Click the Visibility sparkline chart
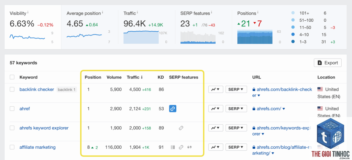The image size is (352, 160). click(27, 37)
